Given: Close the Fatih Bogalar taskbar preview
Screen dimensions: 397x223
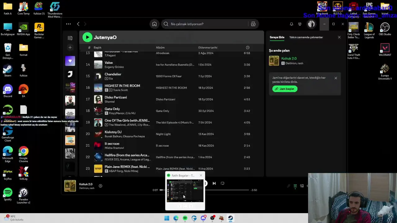Looking at the screenshot, I should (x=201, y=175).
